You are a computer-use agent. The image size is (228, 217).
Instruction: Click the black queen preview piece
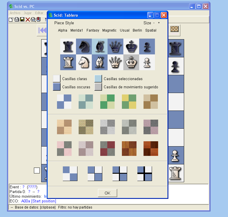coord(115,46)
